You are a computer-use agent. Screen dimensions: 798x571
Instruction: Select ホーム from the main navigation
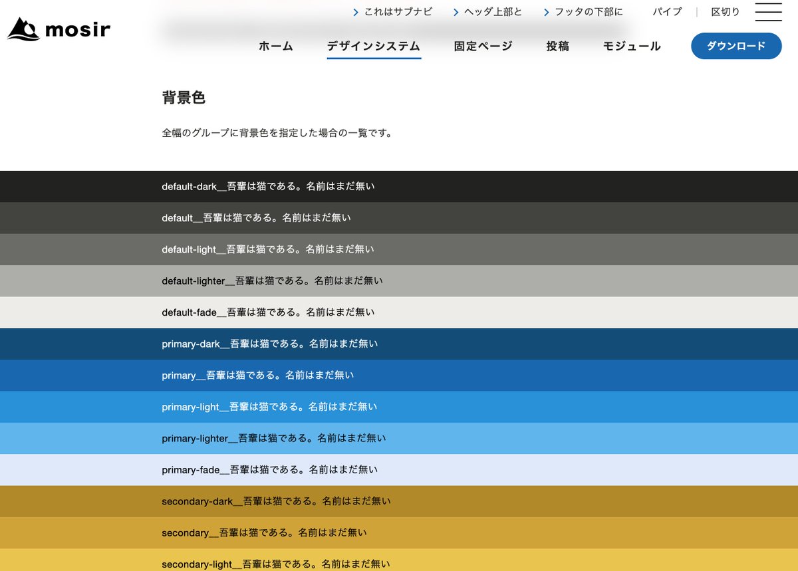[276, 46]
